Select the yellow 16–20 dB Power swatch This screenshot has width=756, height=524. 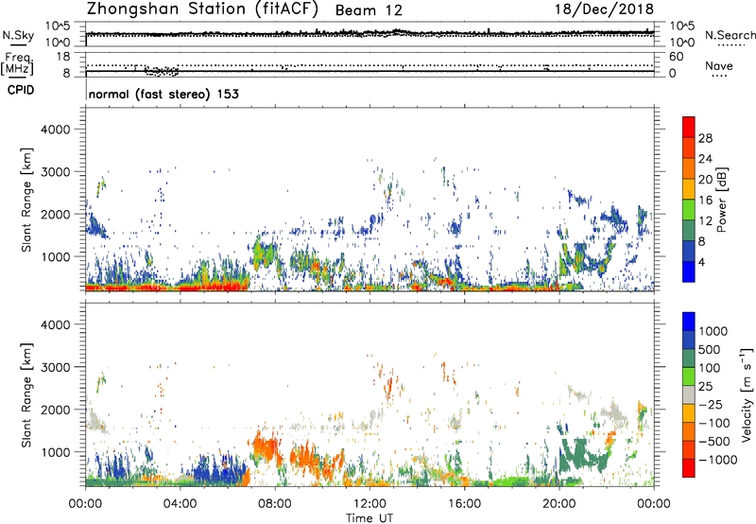pyautogui.click(x=689, y=189)
